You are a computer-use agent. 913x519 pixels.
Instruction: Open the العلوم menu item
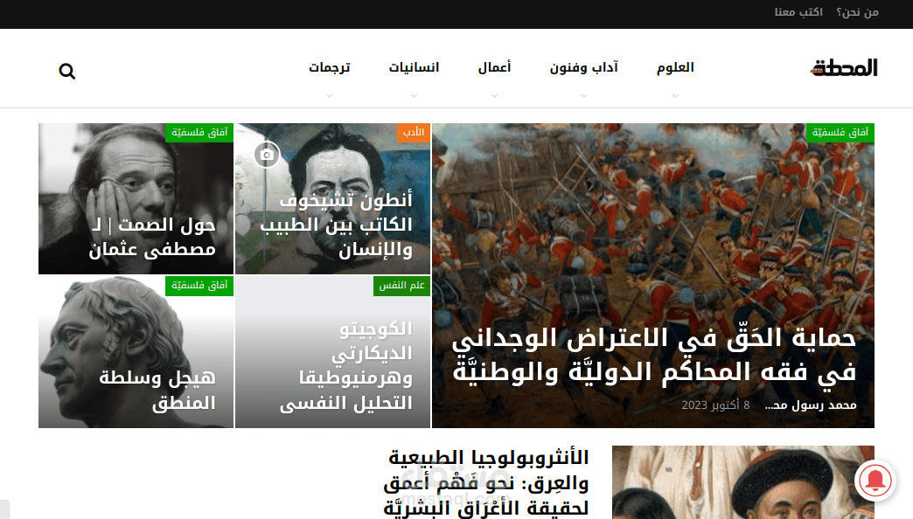point(675,67)
